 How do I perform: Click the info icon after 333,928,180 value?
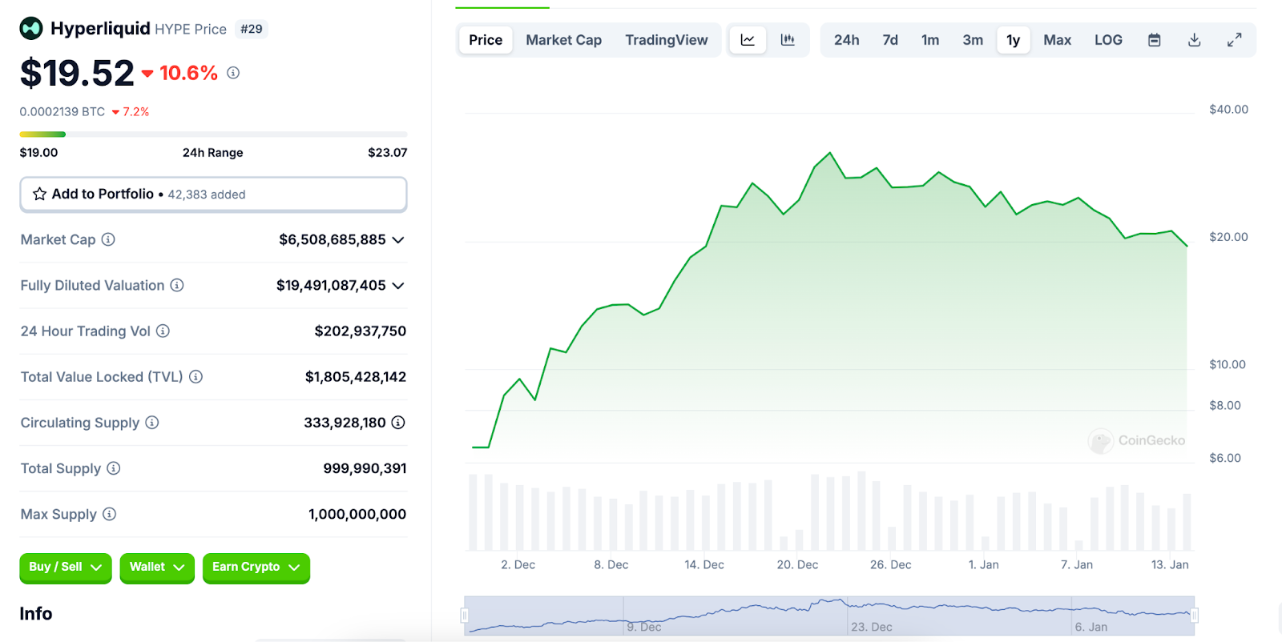(x=398, y=423)
